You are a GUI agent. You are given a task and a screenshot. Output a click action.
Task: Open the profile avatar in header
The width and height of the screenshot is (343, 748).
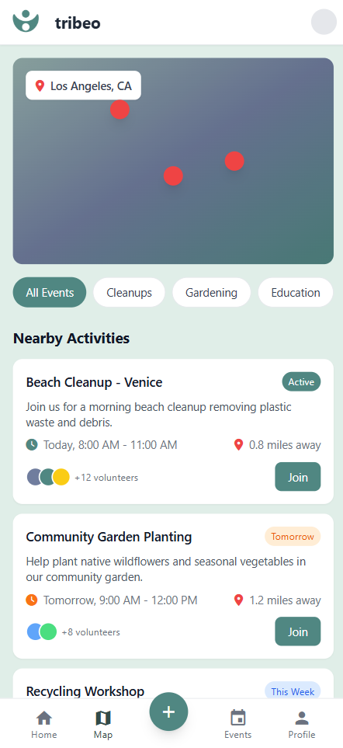(324, 22)
